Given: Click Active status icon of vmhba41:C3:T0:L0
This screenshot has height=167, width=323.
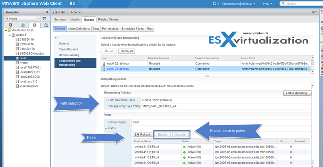Looking at the screenshot, I should pyautogui.click(x=184, y=147).
